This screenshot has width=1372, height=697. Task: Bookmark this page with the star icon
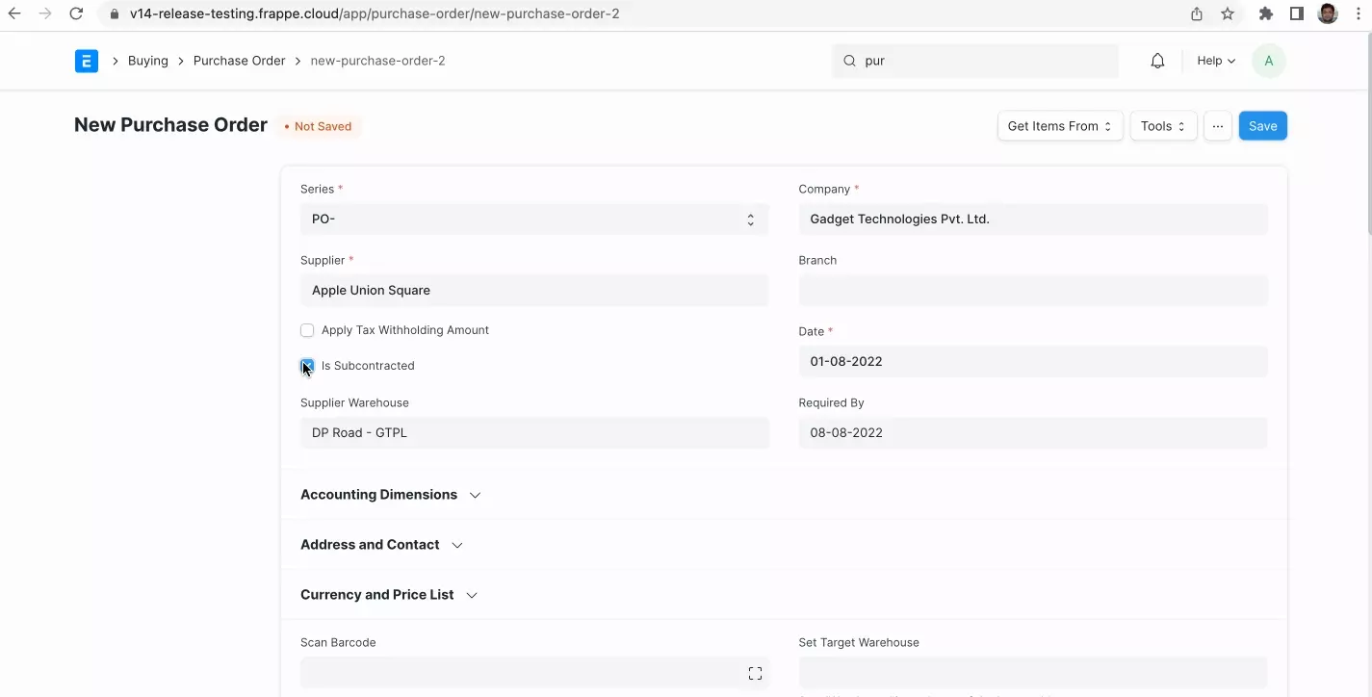point(1228,14)
